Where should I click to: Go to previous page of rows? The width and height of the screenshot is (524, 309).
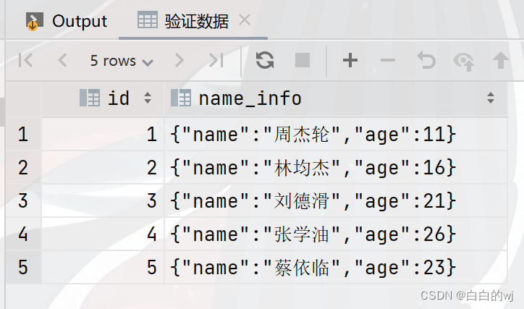click(x=62, y=61)
